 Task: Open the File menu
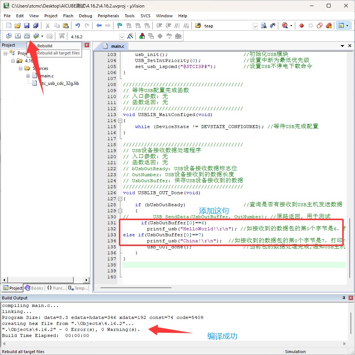(x=7, y=16)
